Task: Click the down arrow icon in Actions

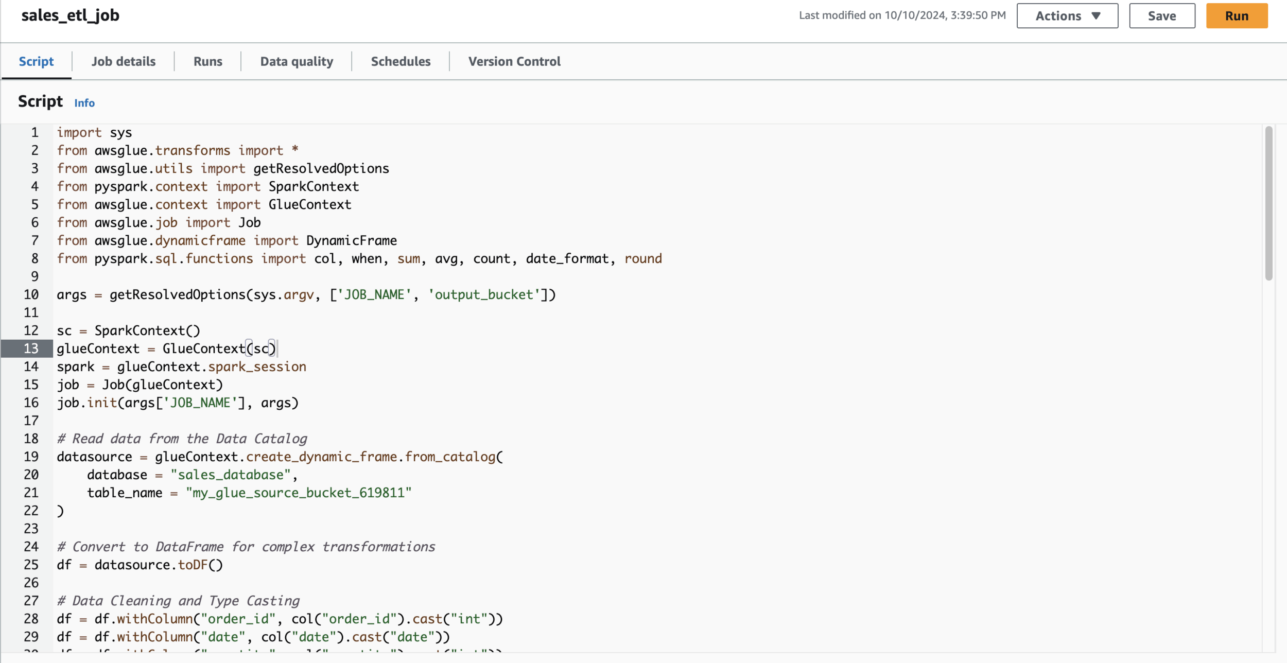Action: (1096, 16)
